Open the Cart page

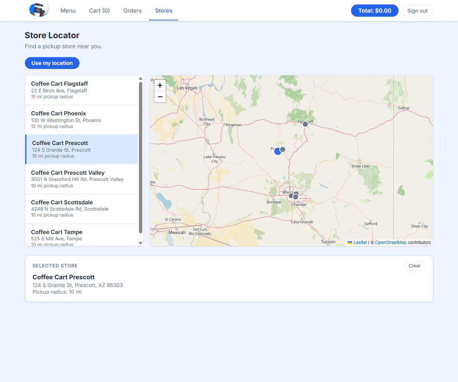click(99, 11)
